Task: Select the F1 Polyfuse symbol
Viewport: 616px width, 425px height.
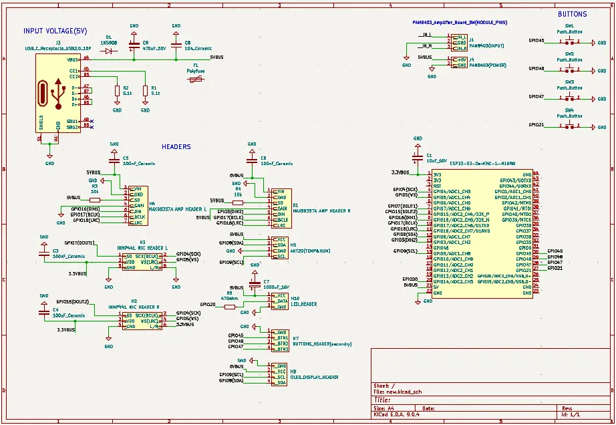Action: tap(196, 80)
